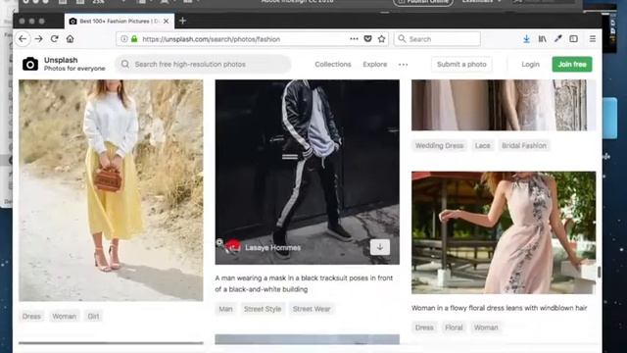Click the flowy floral dress caption text

click(499, 308)
